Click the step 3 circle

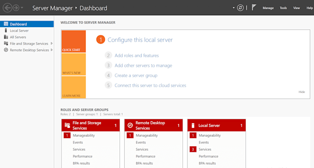tap(109, 65)
